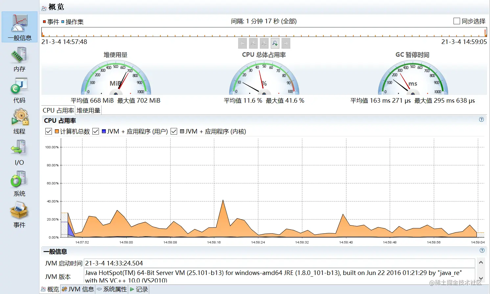The height and width of the screenshot is (294, 490).
Task: Click the blue JVM 用户 legend swatch
Action: (x=104, y=131)
